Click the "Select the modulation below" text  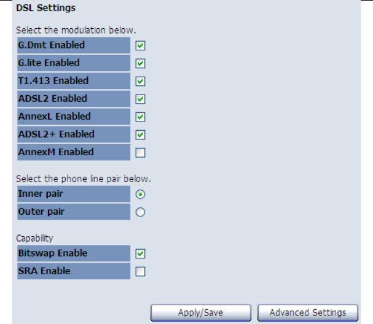click(x=76, y=29)
